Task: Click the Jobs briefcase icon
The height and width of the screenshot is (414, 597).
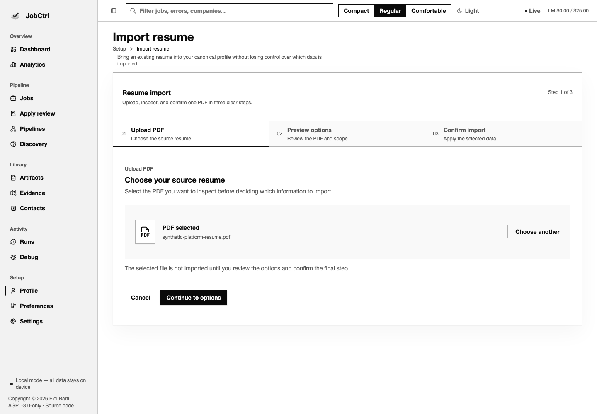Action: pos(13,98)
